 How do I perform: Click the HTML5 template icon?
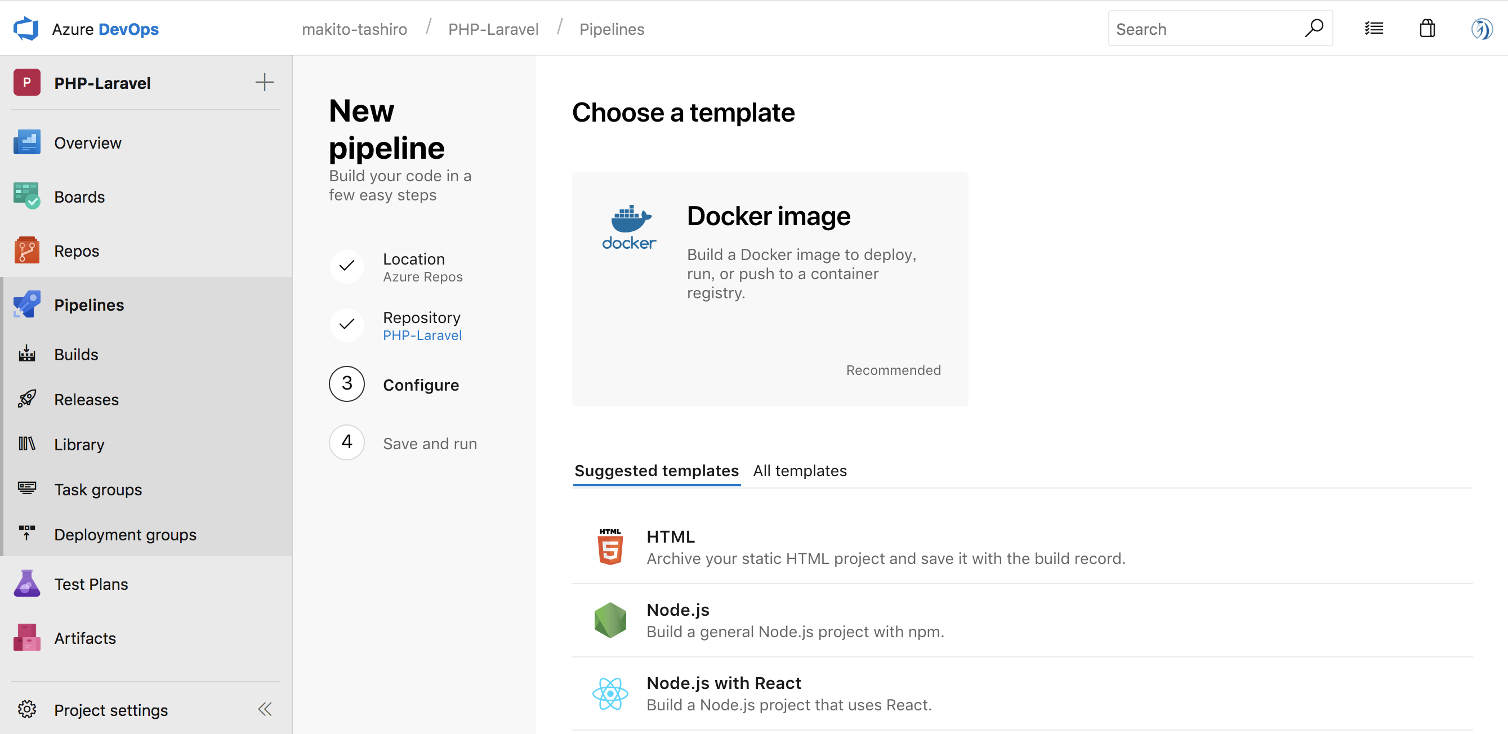coord(610,547)
